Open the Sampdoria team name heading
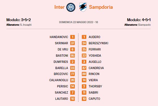 pyautogui.click(x=101, y=7)
